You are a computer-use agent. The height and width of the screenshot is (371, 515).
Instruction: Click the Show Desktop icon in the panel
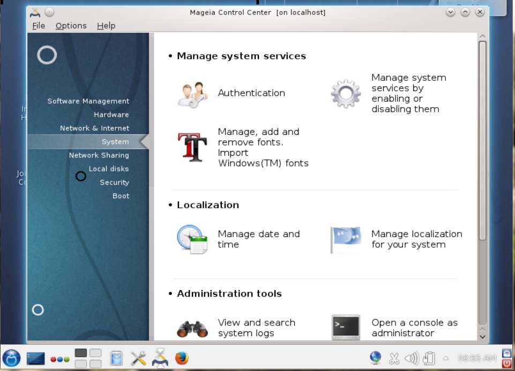point(35,358)
